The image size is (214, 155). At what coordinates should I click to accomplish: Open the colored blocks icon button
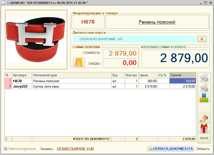(x=204, y=98)
